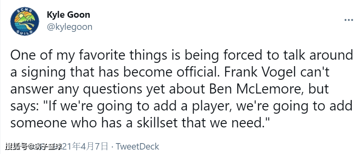
Task: Open the TweetDeck source link
Action: point(137,146)
